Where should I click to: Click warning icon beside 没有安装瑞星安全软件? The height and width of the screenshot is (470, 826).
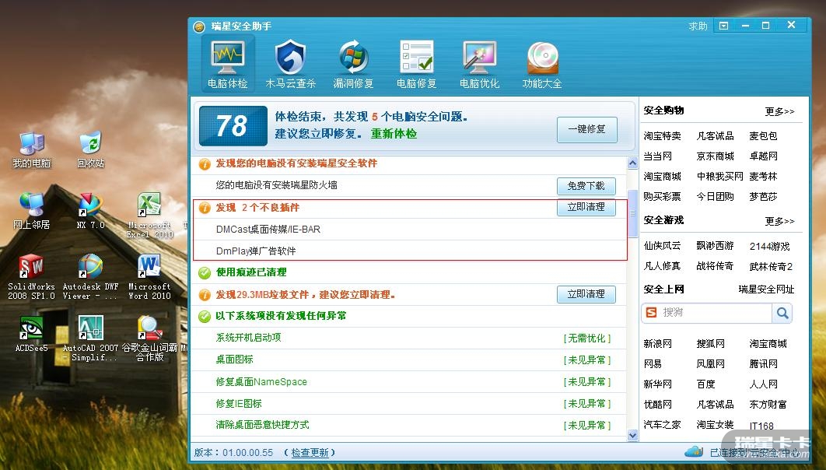205,164
